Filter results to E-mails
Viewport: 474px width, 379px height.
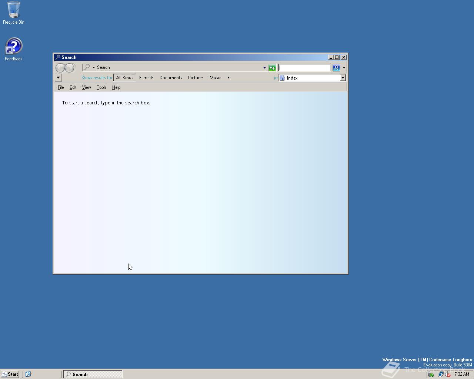pyautogui.click(x=146, y=78)
